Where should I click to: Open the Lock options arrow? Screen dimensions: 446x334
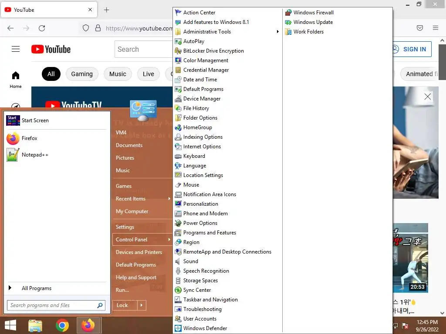point(142,305)
